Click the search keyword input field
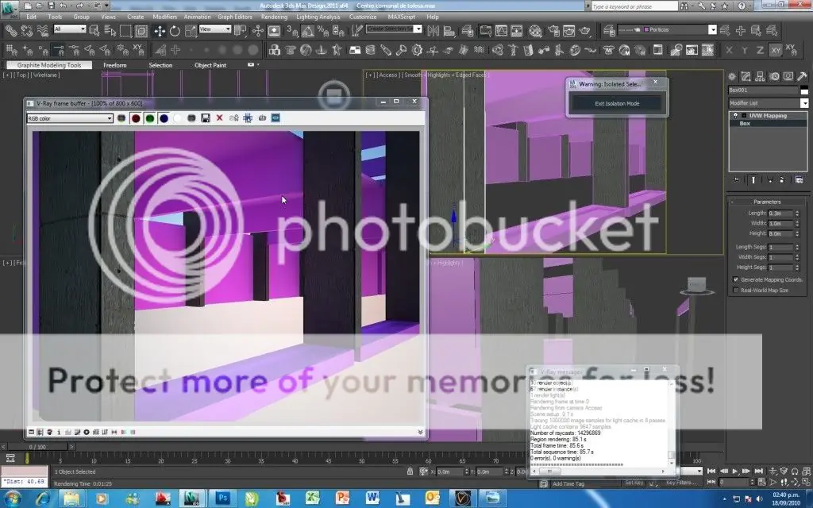The height and width of the screenshot is (508, 813). tap(634, 6)
